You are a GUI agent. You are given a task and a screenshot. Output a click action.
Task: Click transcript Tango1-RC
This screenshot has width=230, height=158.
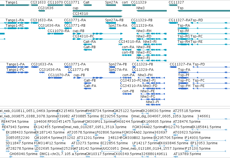click(15, 26)
